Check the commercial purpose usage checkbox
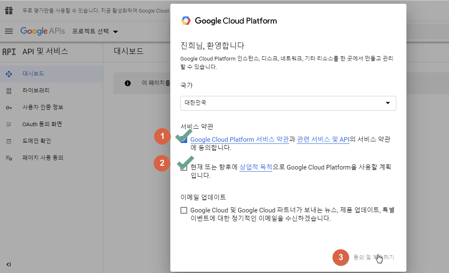The width and height of the screenshot is (449, 273). coord(183,167)
